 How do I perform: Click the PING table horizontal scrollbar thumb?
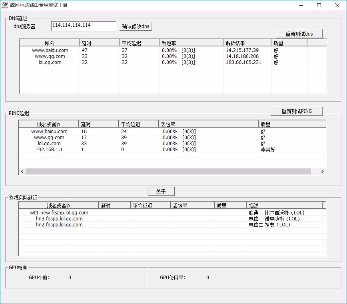point(168,171)
